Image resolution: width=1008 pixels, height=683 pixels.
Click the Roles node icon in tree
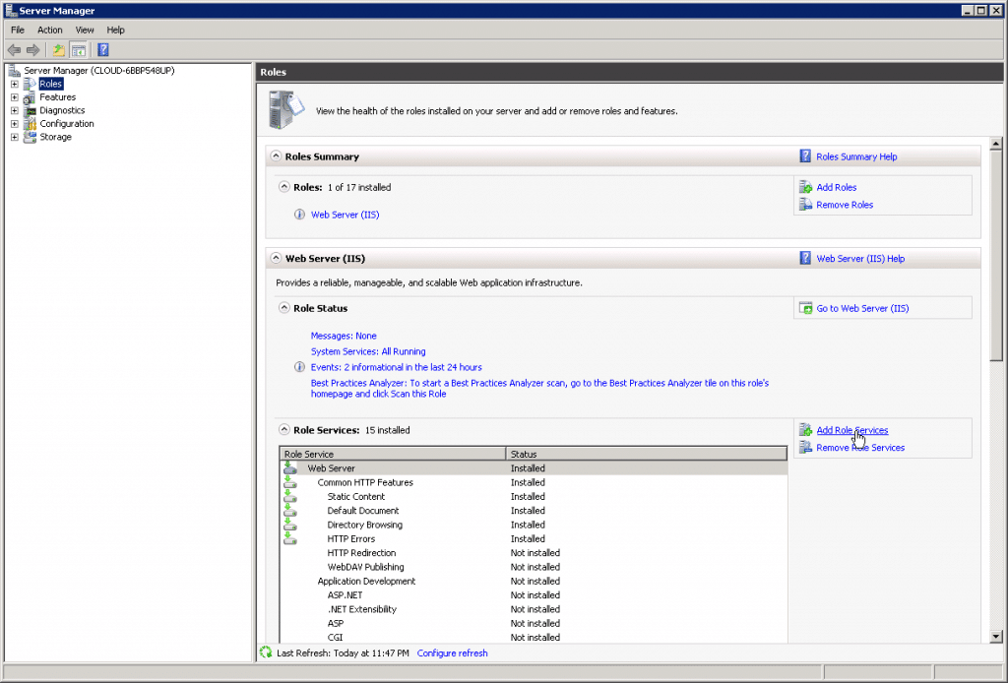pos(30,85)
